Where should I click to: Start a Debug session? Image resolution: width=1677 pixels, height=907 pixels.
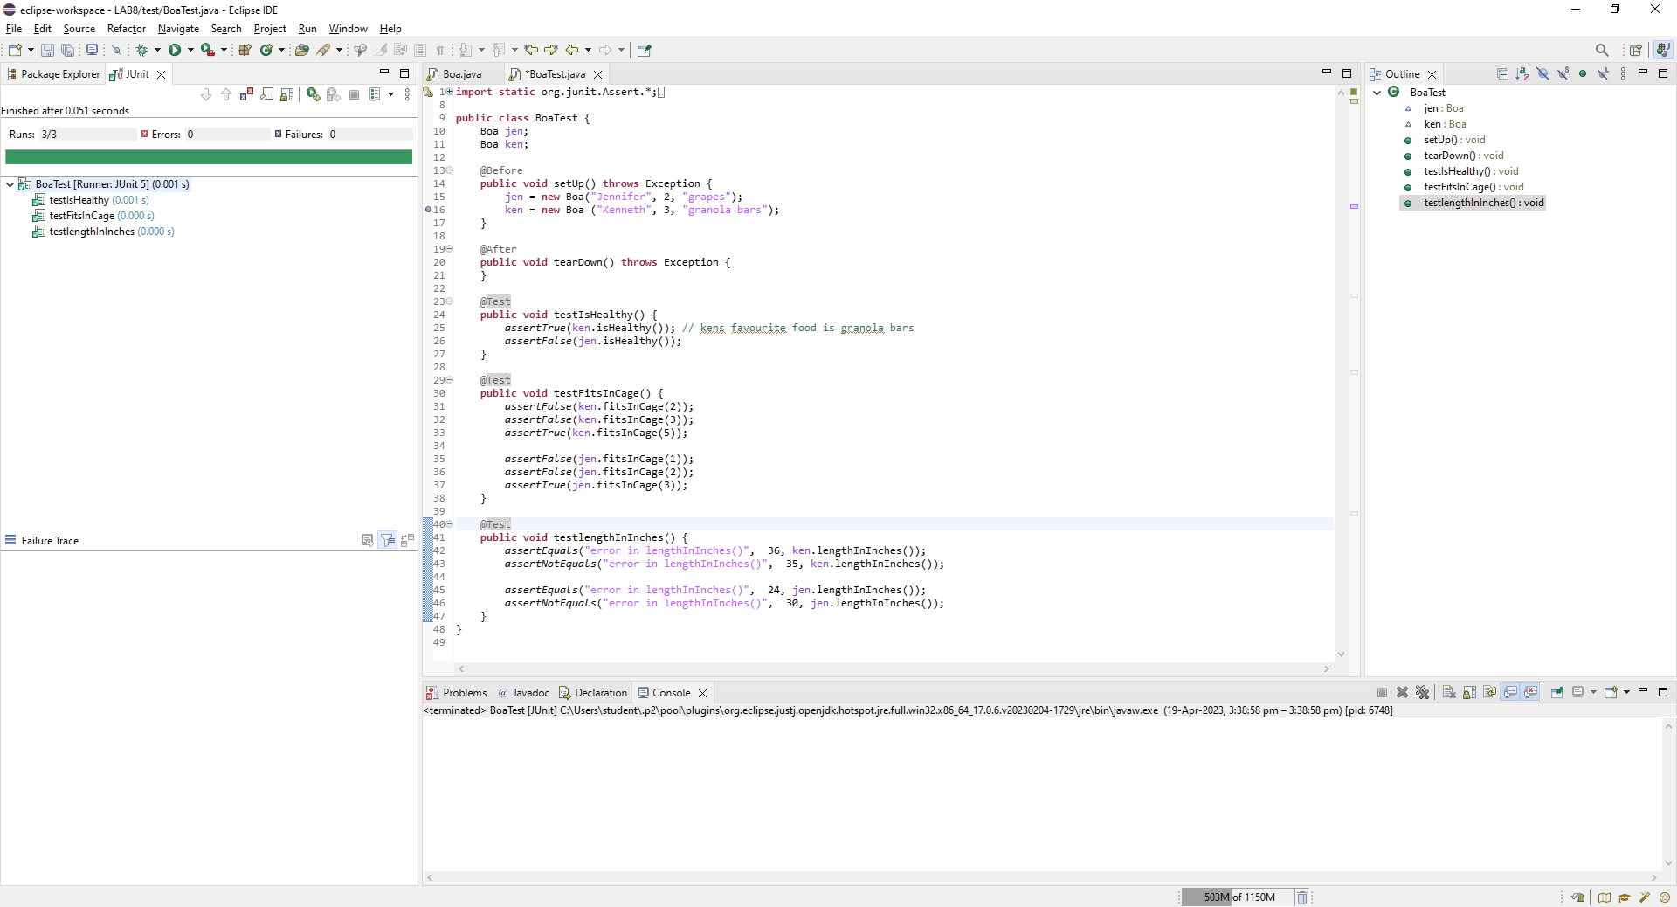click(x=142, y=50)
